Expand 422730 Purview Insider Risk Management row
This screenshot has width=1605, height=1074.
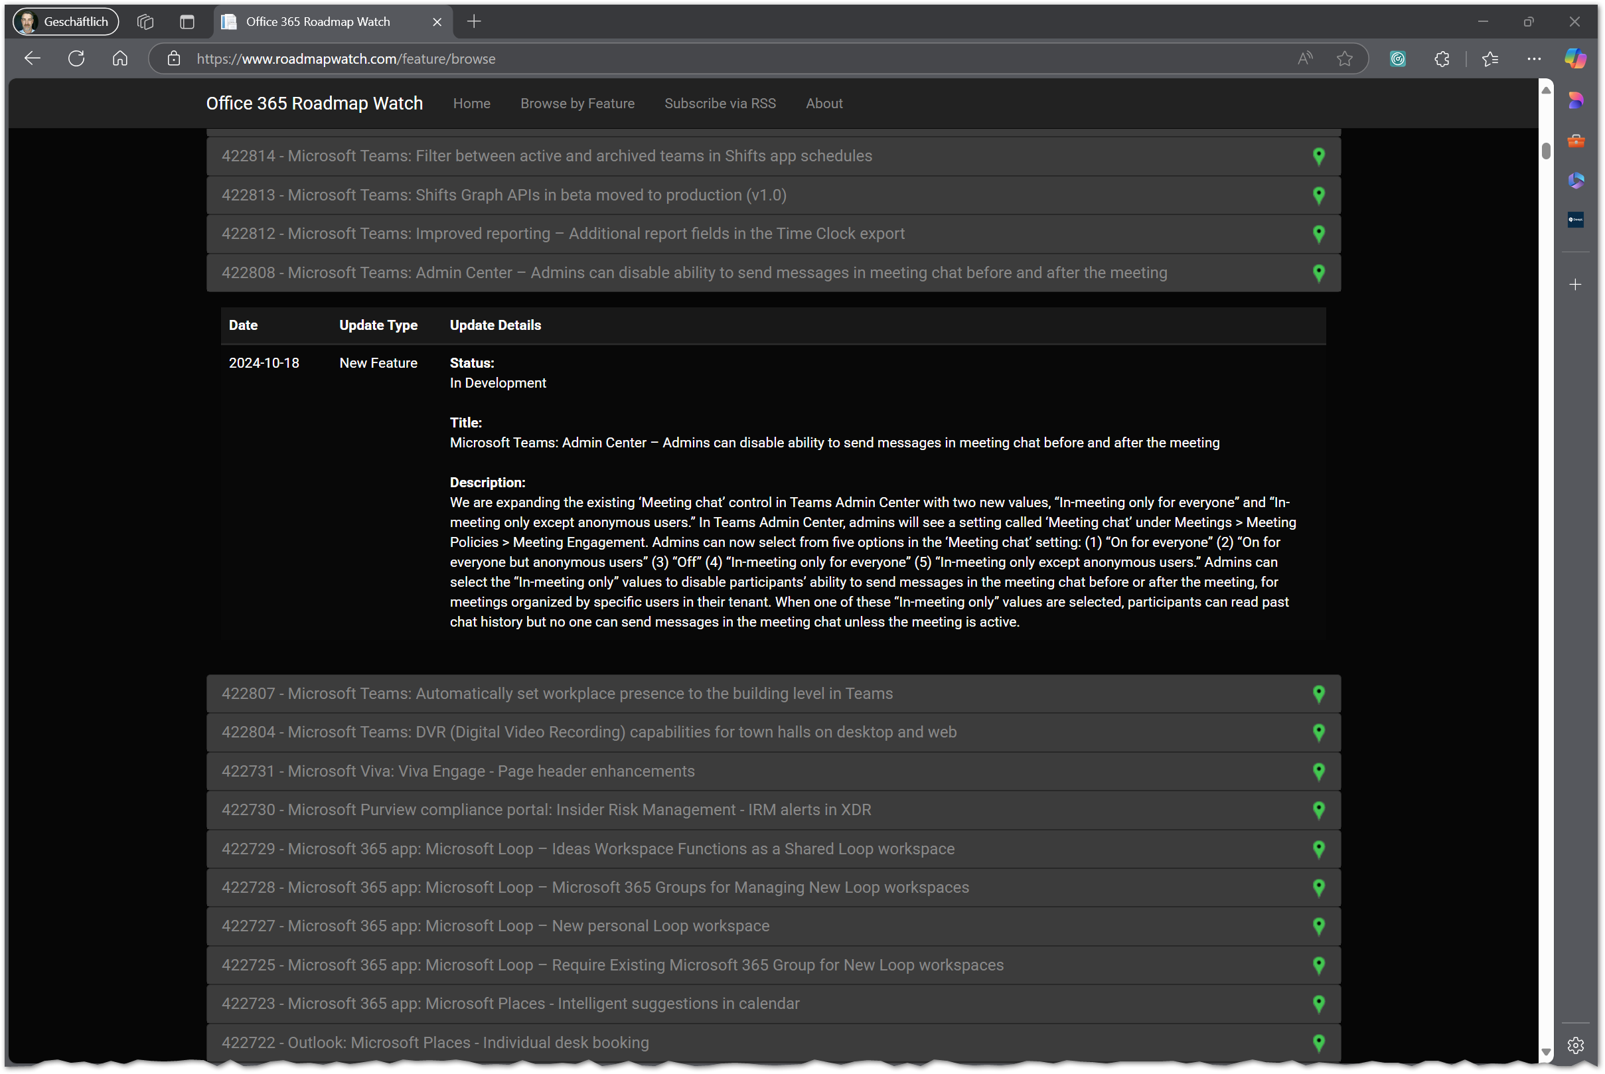pyautogui.click(x=546, y=810)
